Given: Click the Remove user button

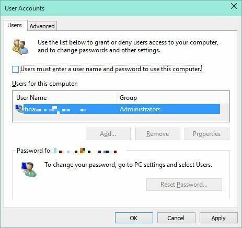Looking at the screenshot, I should pos(158,134).
